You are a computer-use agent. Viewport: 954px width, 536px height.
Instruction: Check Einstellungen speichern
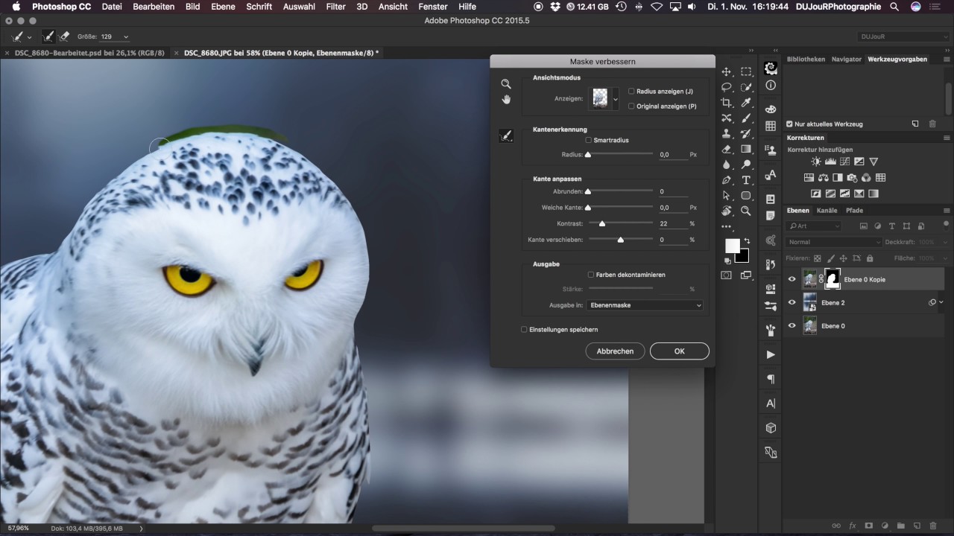[524, 329]
